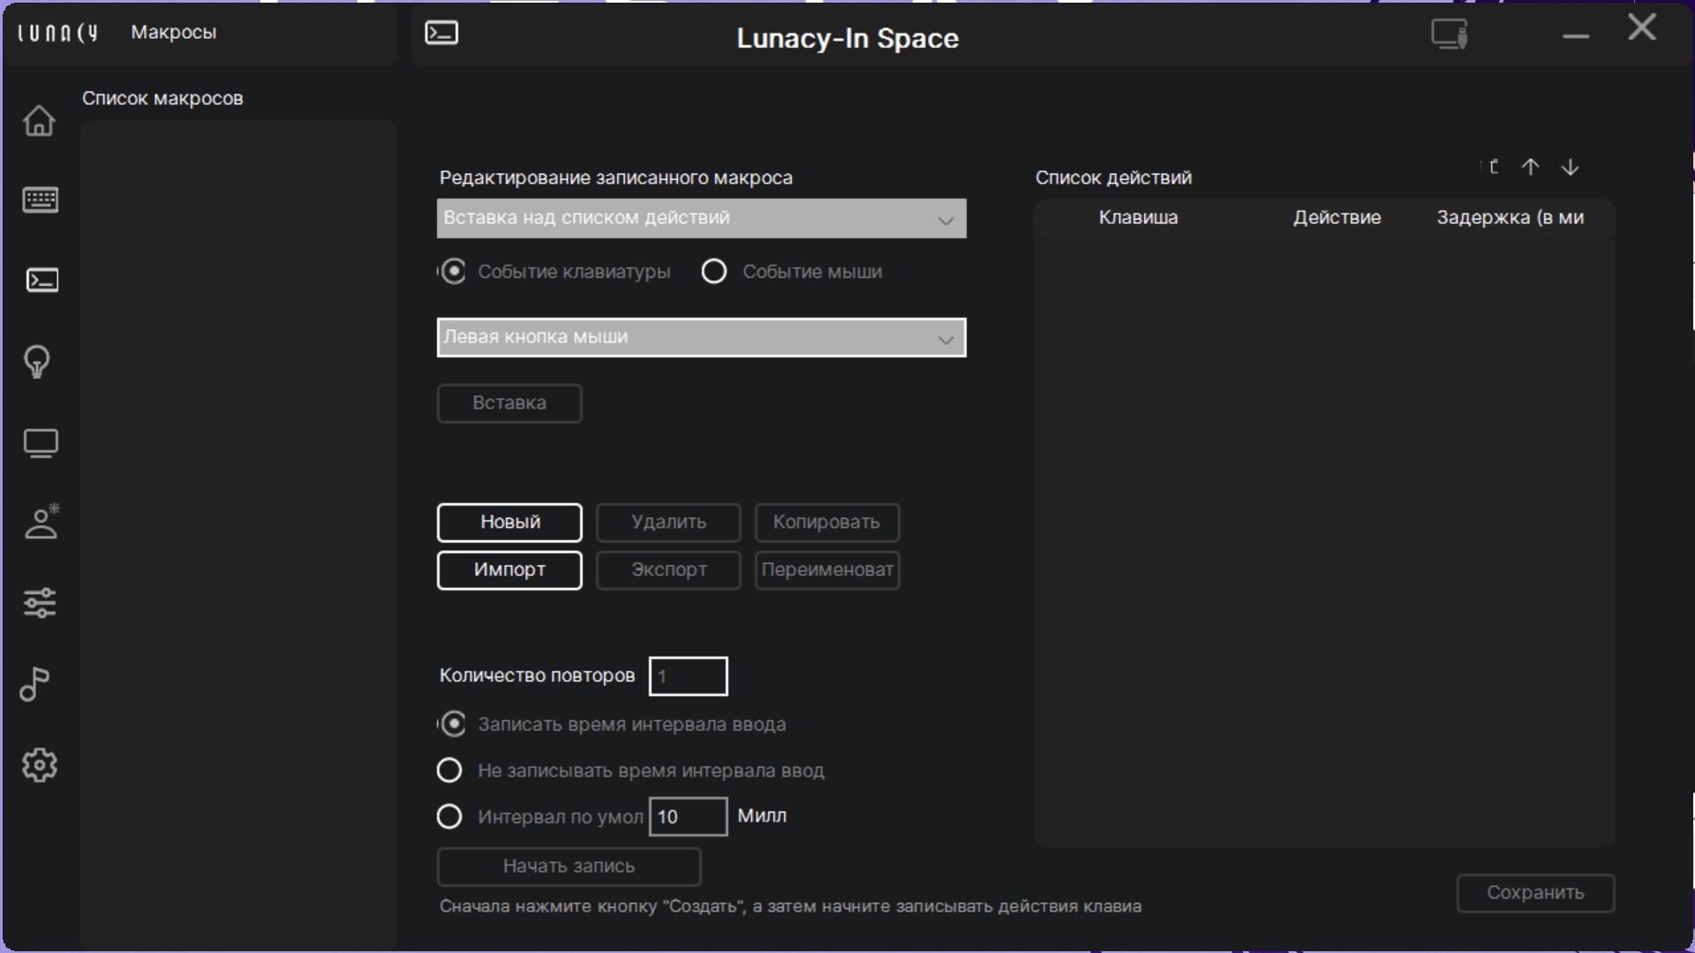Image resolution: width=1695 pixels, height=953 pixels.
Task: Click the 'Задержка (в ми' column header
Action: [1510, 218]
